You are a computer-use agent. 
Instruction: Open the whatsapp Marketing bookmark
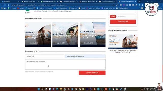(122, 8)
